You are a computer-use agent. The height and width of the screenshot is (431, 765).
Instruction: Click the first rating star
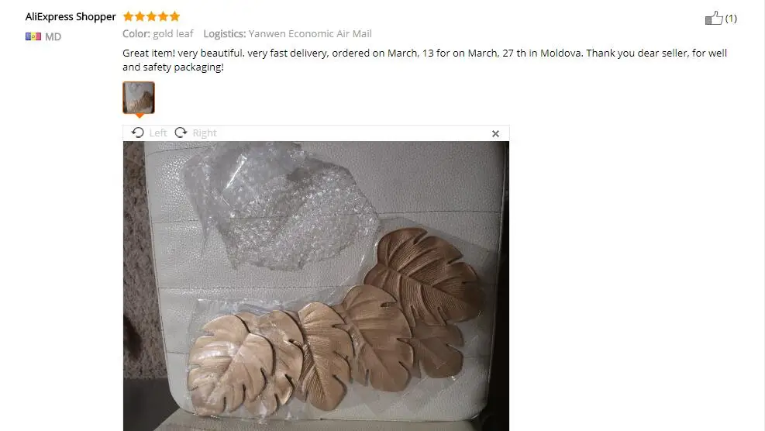point(129,16)
